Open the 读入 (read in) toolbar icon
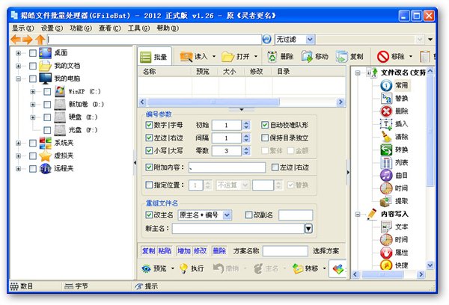The width and height of the screenshot is (449, 305). 186,56
